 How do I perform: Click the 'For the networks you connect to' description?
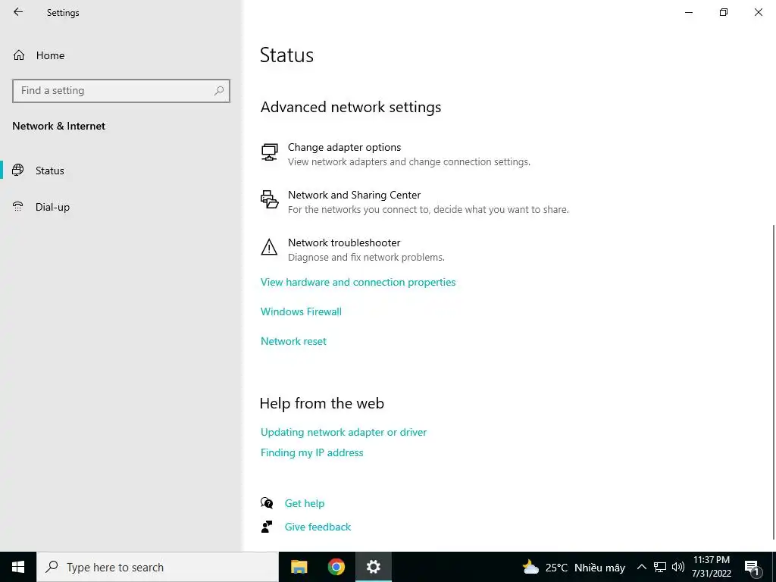428,210
